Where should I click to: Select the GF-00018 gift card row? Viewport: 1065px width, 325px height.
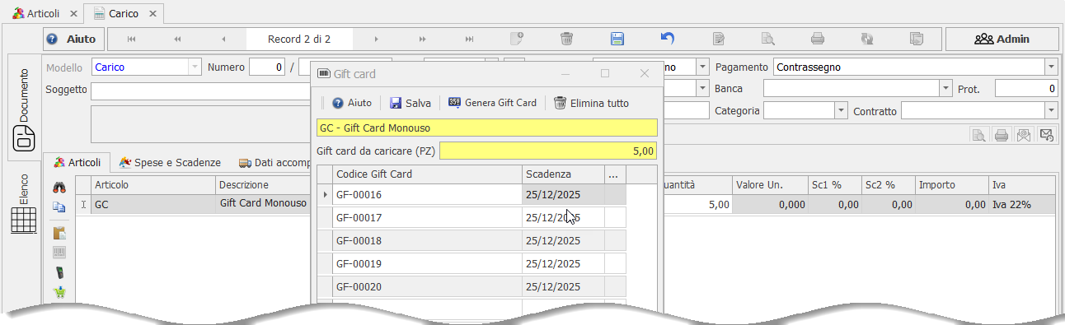pos(472,241)
